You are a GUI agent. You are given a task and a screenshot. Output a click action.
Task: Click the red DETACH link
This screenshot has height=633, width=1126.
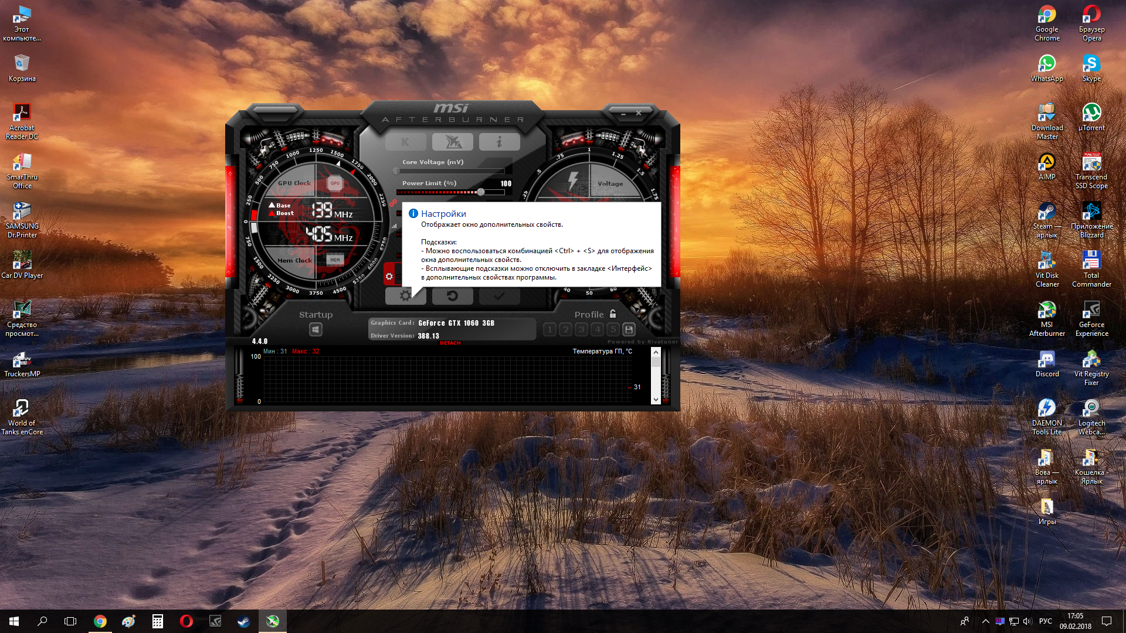pos(450,343)
